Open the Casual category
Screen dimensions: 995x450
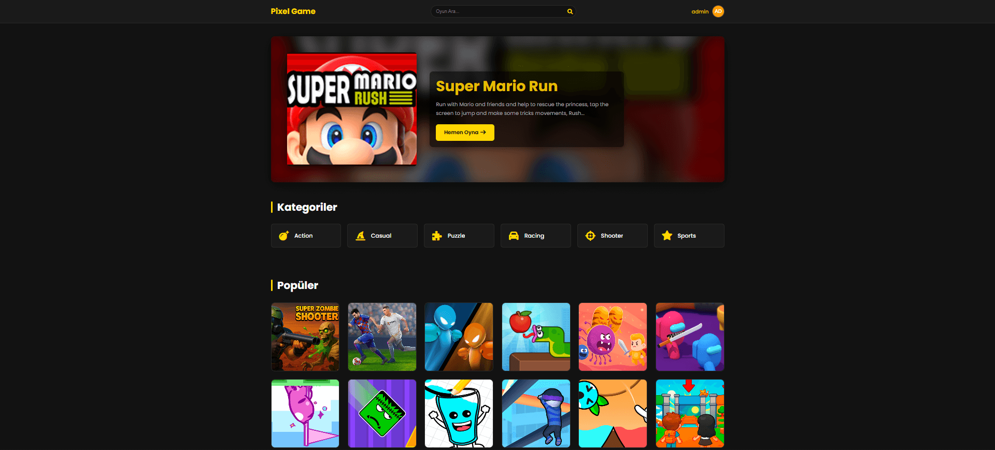coord(382,236)
